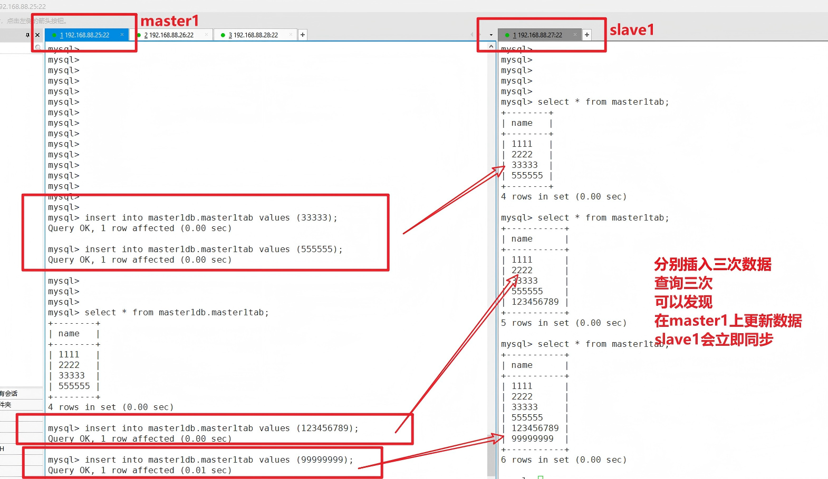Add a new tab in left pane
This screenshot has width=828, height=479.
303,35
